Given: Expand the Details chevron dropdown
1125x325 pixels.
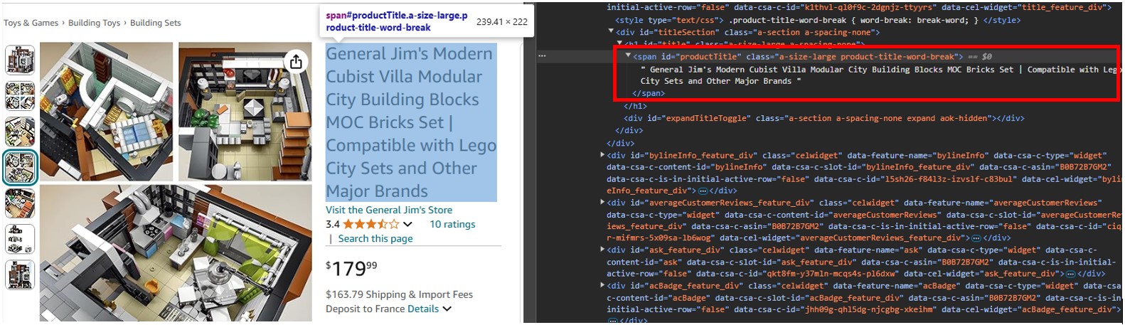Looking at the screenshot, I should click(x=447, y=309).
